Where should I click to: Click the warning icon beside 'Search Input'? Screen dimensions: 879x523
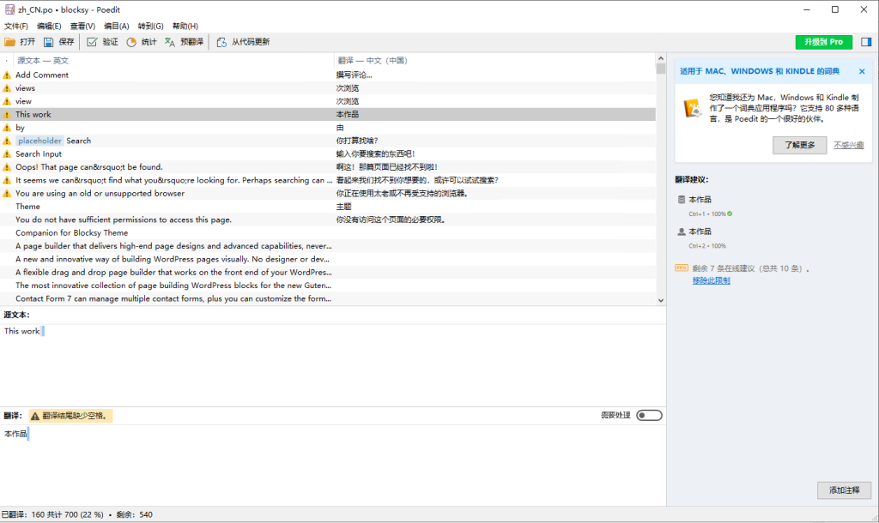coord(7,154)
